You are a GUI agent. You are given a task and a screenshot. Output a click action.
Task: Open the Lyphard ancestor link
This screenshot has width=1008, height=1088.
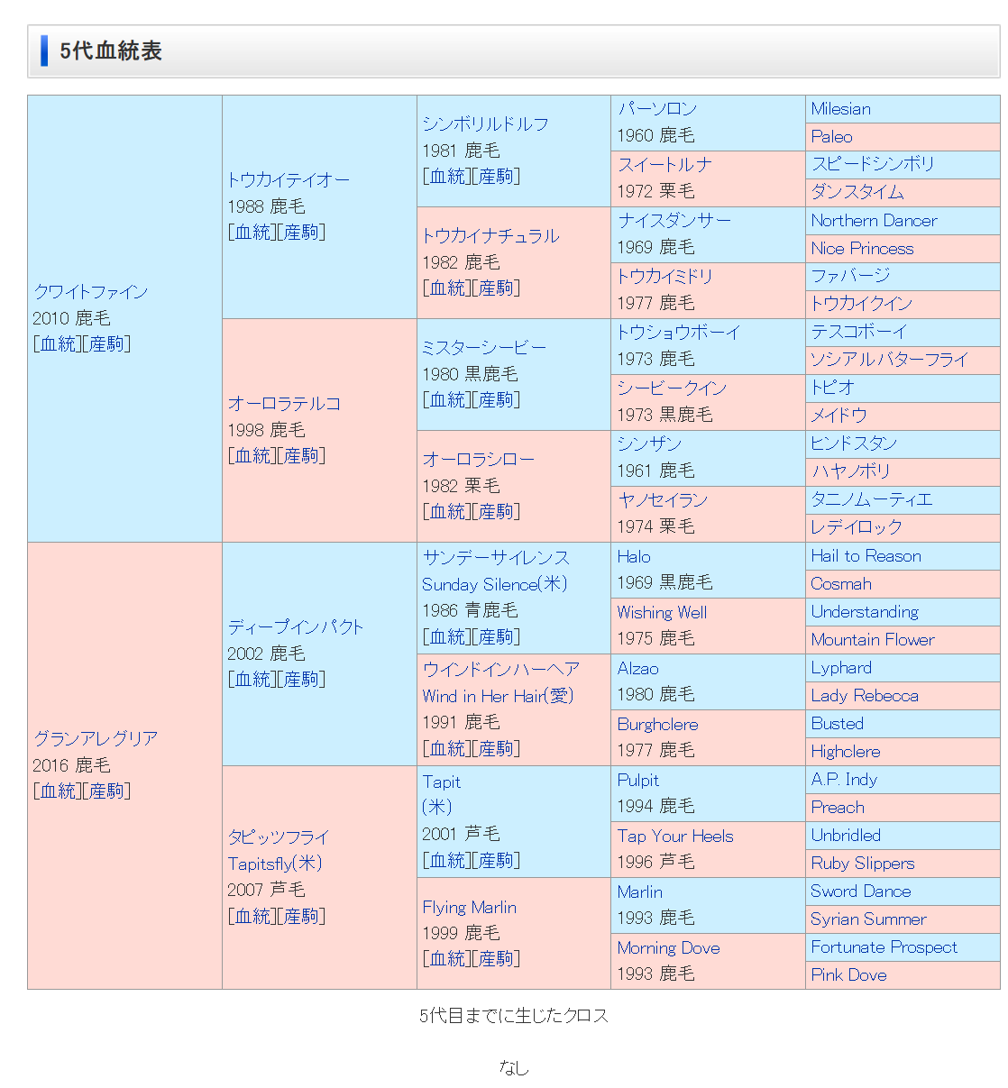[x=840, y=667]
